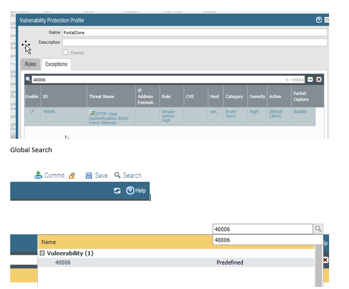Image resolution: width=349 pixels, height=289 pixels.
Task: Click the global search input box
Action: [x=263, y=229]
